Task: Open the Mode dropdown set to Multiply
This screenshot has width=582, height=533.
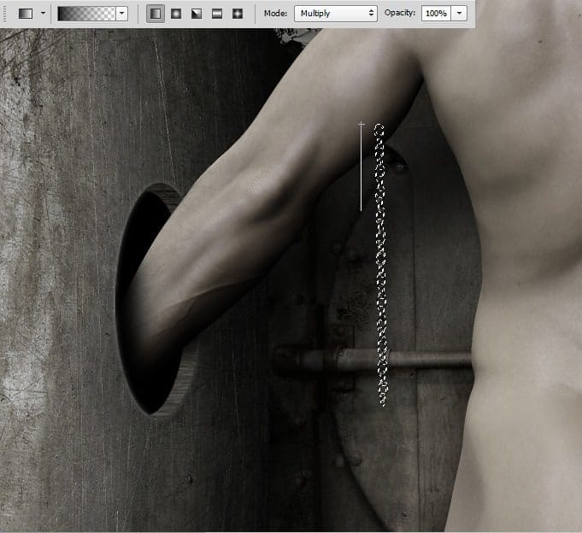Action: pos(336,14)
